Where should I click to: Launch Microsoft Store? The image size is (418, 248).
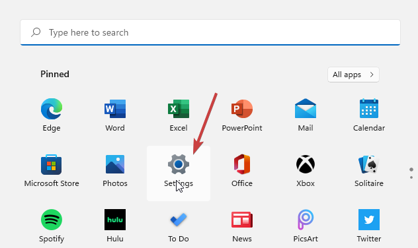pos(52,164)
